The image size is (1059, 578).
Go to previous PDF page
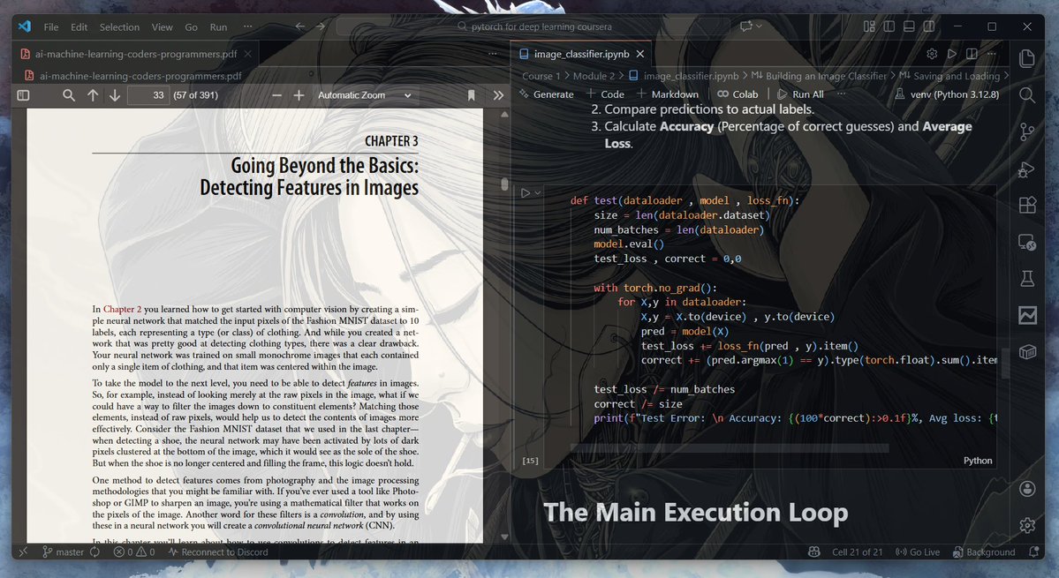(x=93, y=95)
